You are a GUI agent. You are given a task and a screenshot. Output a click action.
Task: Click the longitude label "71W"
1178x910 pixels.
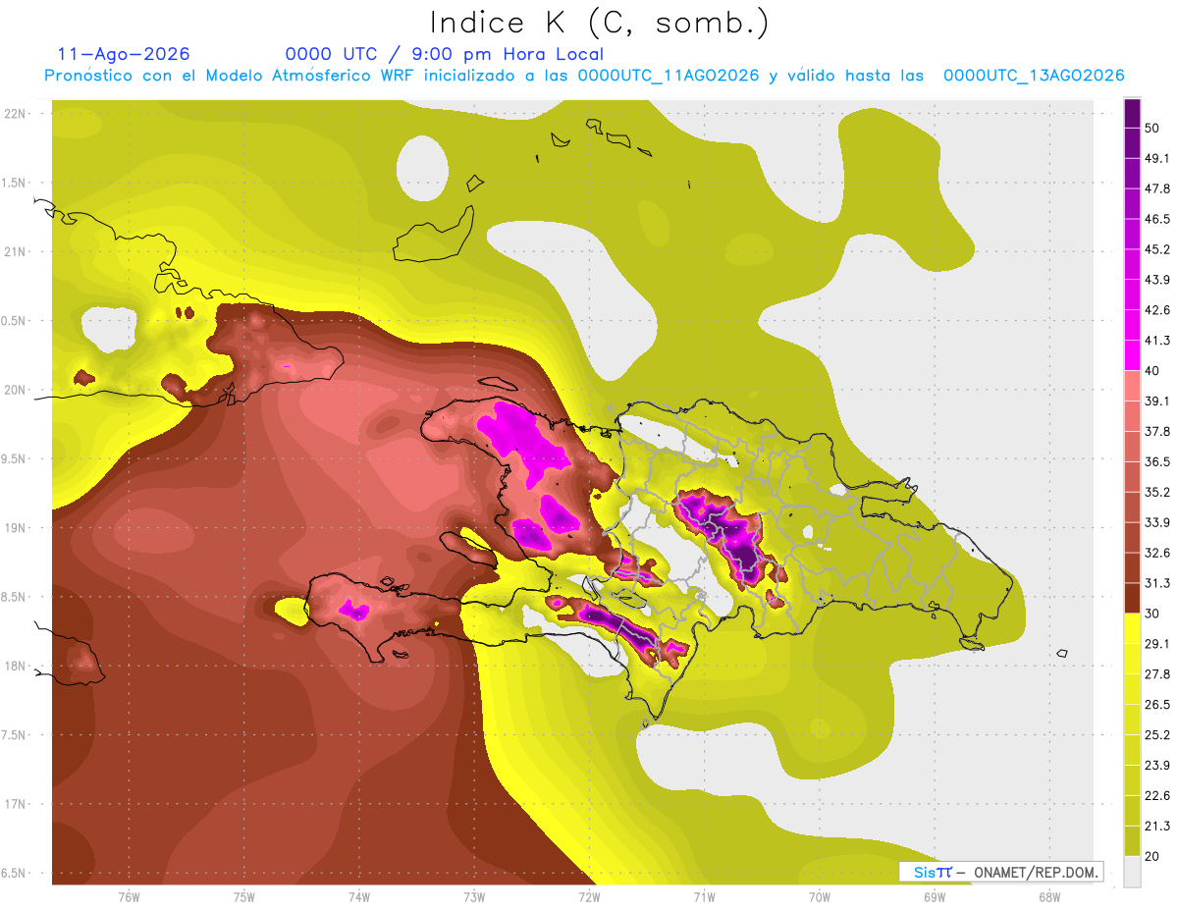click(704, 896)
